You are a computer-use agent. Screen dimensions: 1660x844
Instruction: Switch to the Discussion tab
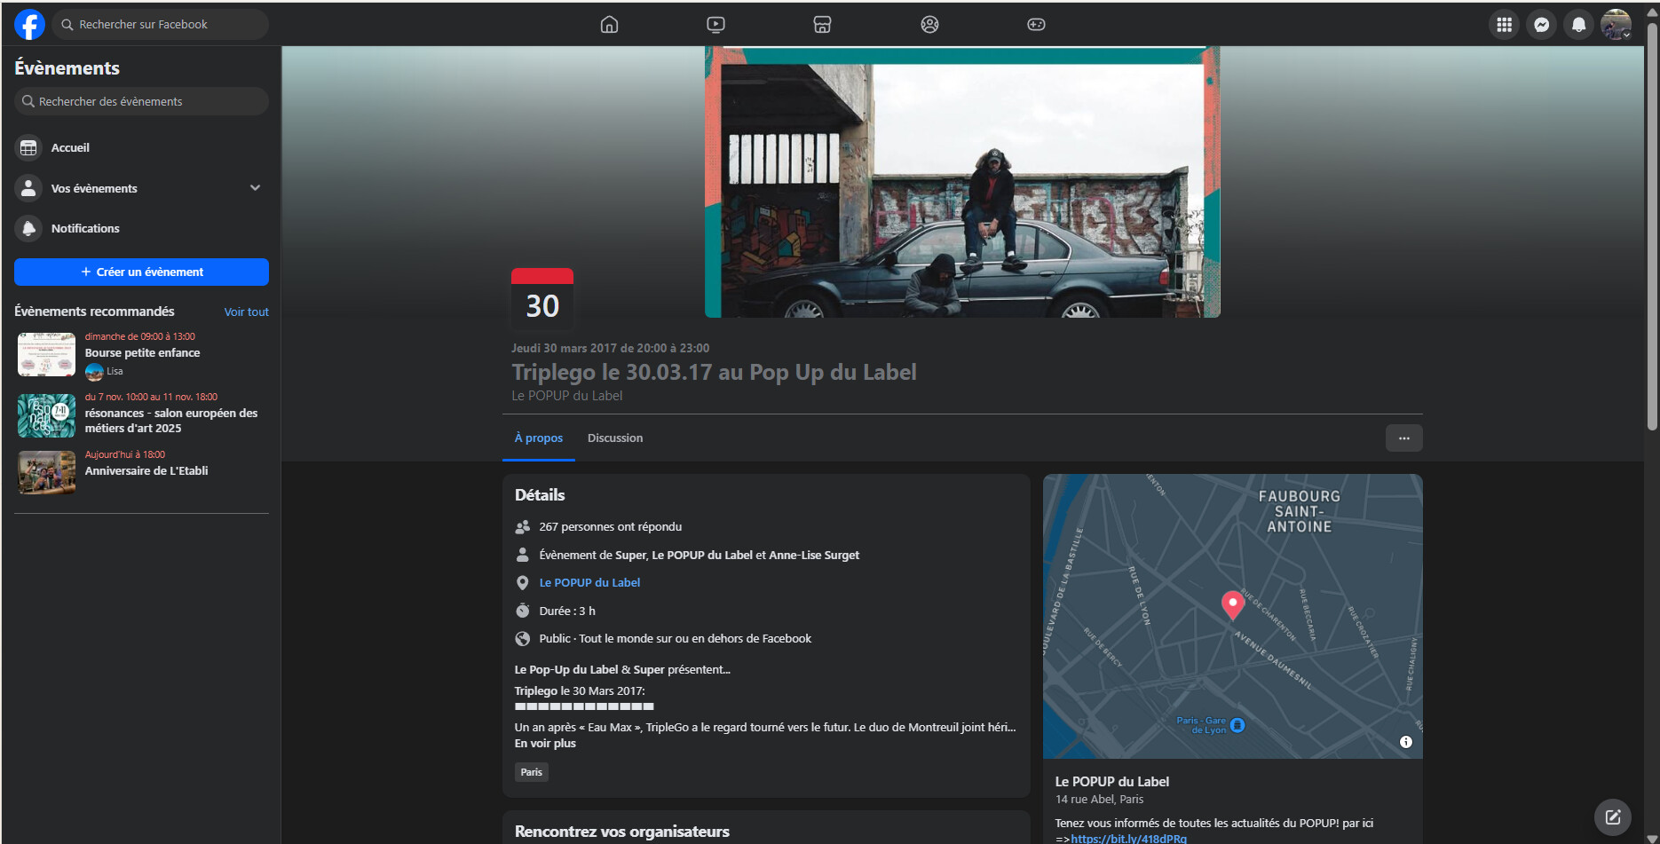[615, 438]
